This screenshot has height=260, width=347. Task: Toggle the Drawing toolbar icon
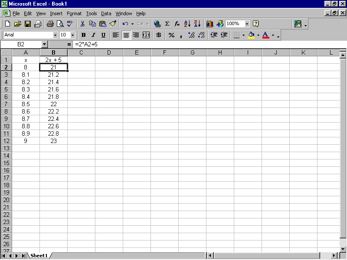pos(220,24)
